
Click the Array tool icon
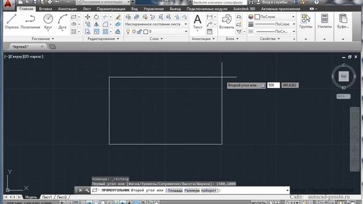(105, 32)
